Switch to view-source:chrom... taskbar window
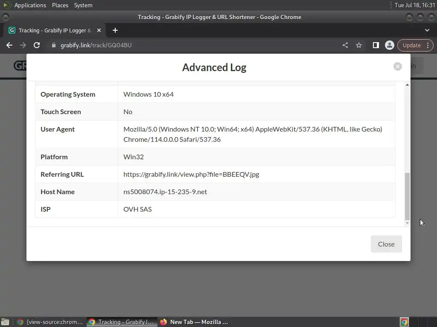 [50, 322]
